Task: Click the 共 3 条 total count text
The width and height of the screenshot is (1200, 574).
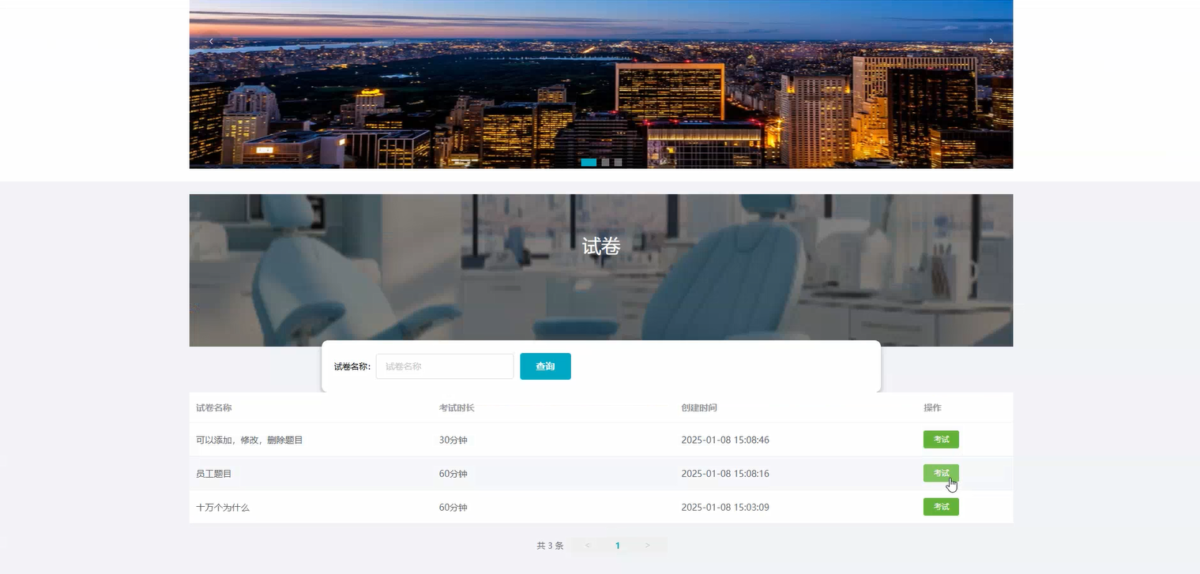Action: [x=550, y=546]
